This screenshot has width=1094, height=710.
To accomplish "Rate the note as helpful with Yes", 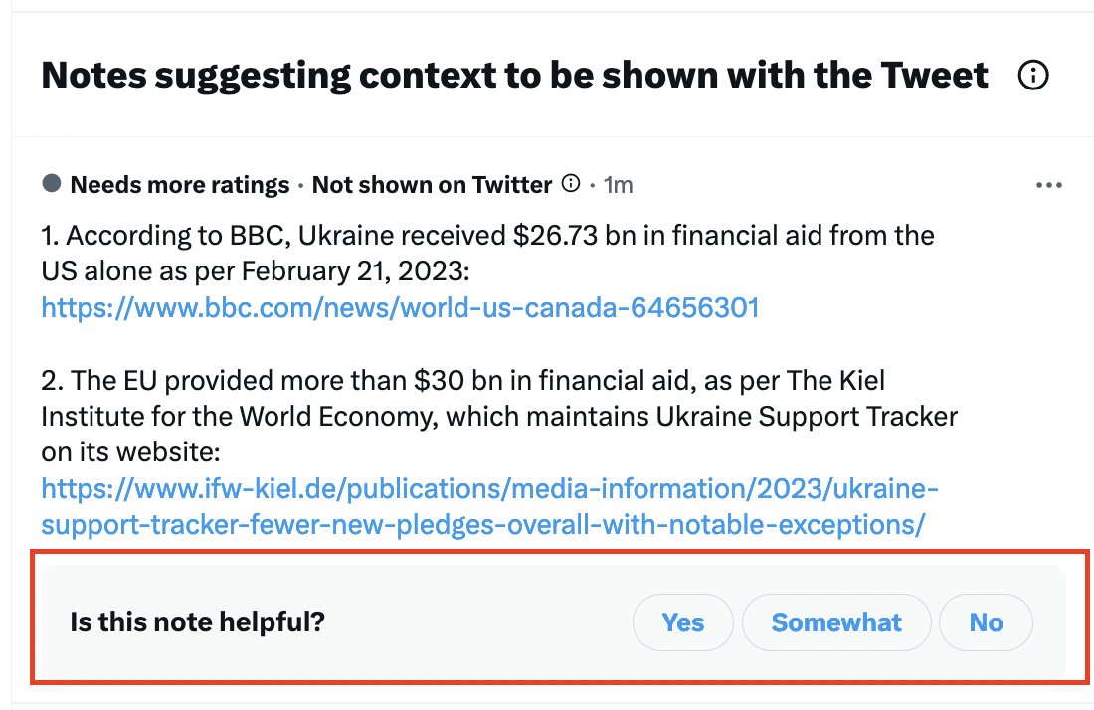I will 683,622.
